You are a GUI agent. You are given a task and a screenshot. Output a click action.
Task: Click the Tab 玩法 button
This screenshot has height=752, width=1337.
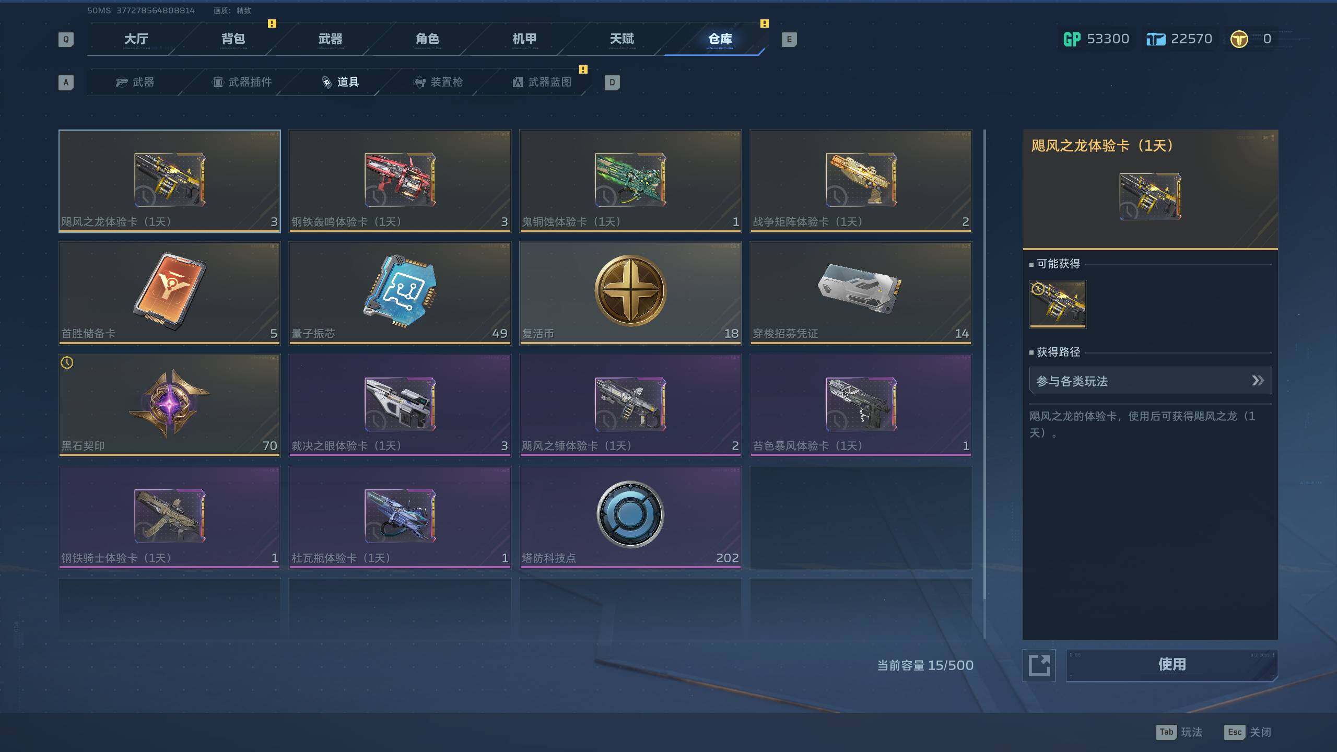(x=1180, y=732)
